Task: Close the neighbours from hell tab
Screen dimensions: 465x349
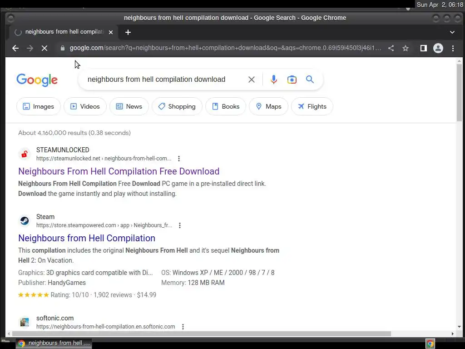Action: pyautogui.click(x=111, y=32)
